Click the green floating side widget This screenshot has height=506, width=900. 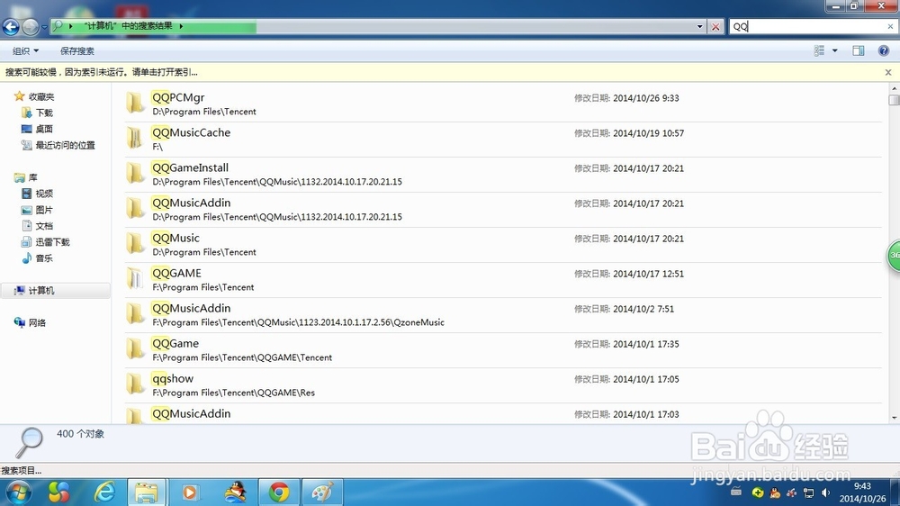click(x=894, y=256)
